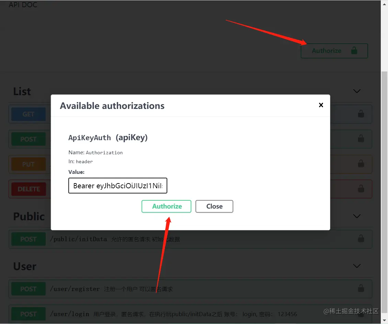Open POST /user/register endpoint
Viewport: 388px width, 324px height.
point(190,289)
